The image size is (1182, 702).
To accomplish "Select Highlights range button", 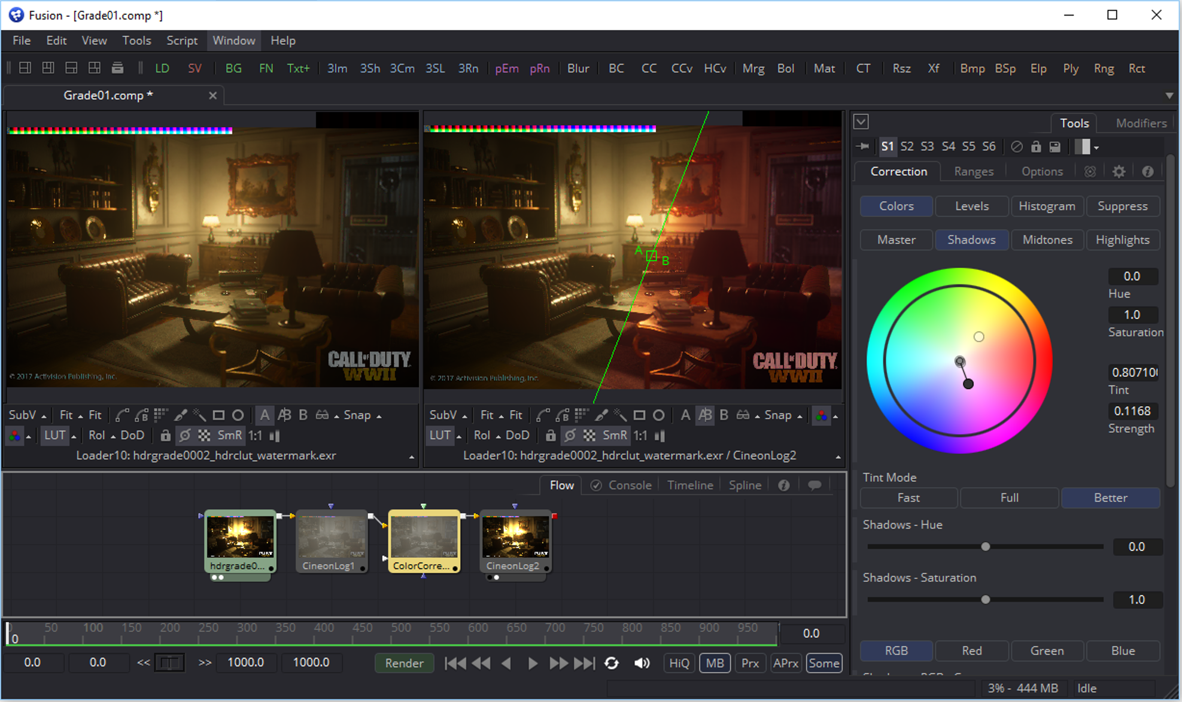I will pyautogui.click(x=1122, y=240).
